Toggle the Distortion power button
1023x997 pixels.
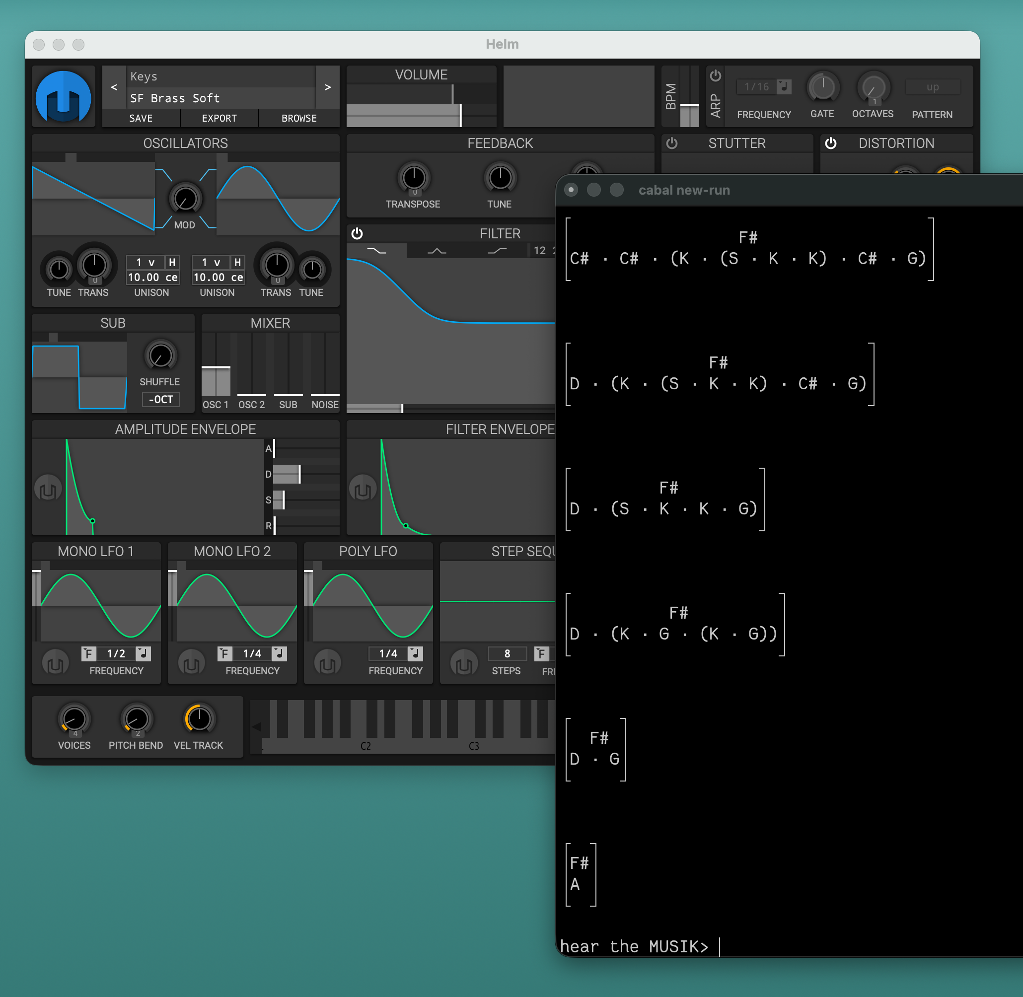(x=831, y=143)
